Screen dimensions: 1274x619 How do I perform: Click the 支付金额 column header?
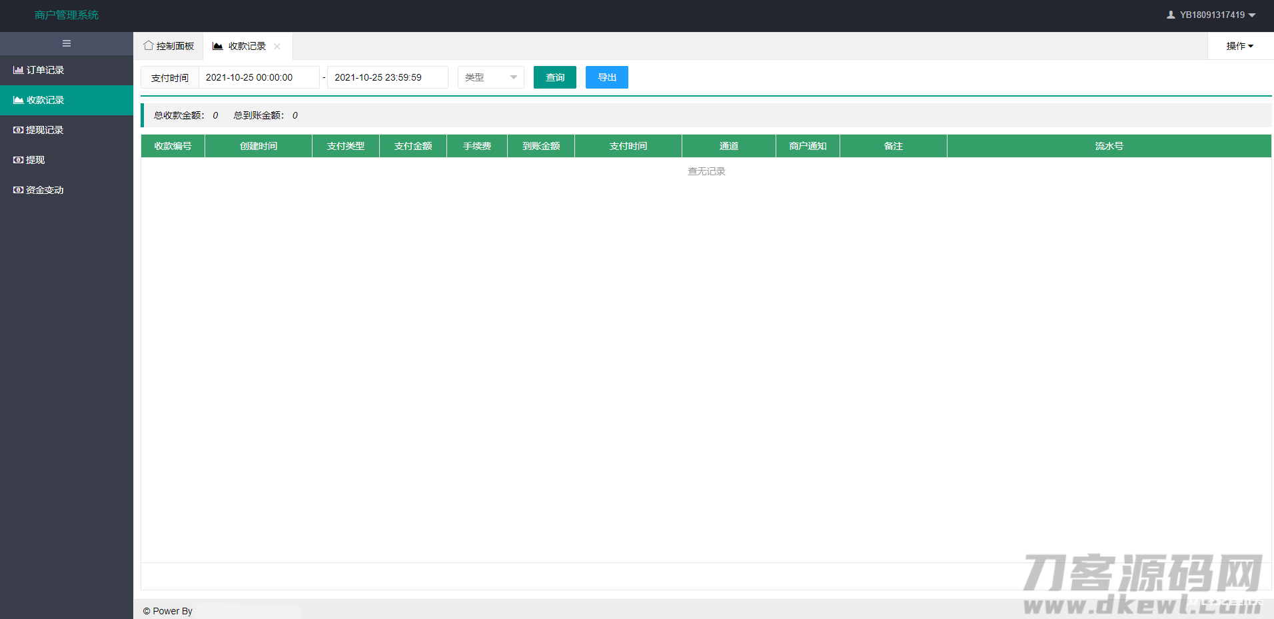tap(413, 146)
